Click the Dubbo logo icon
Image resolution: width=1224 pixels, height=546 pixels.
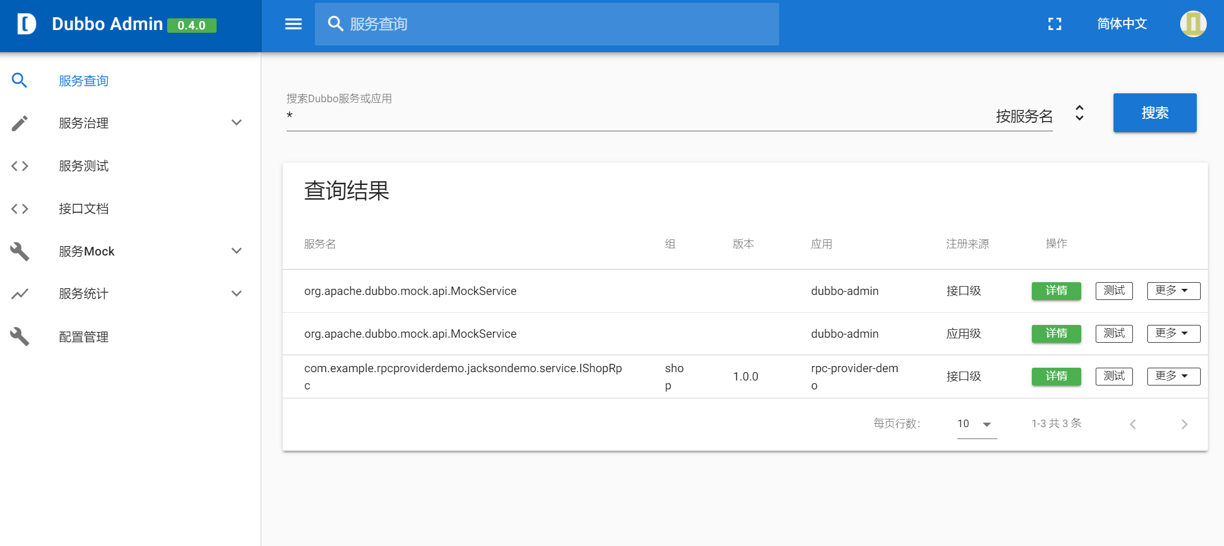coord(27,24)
